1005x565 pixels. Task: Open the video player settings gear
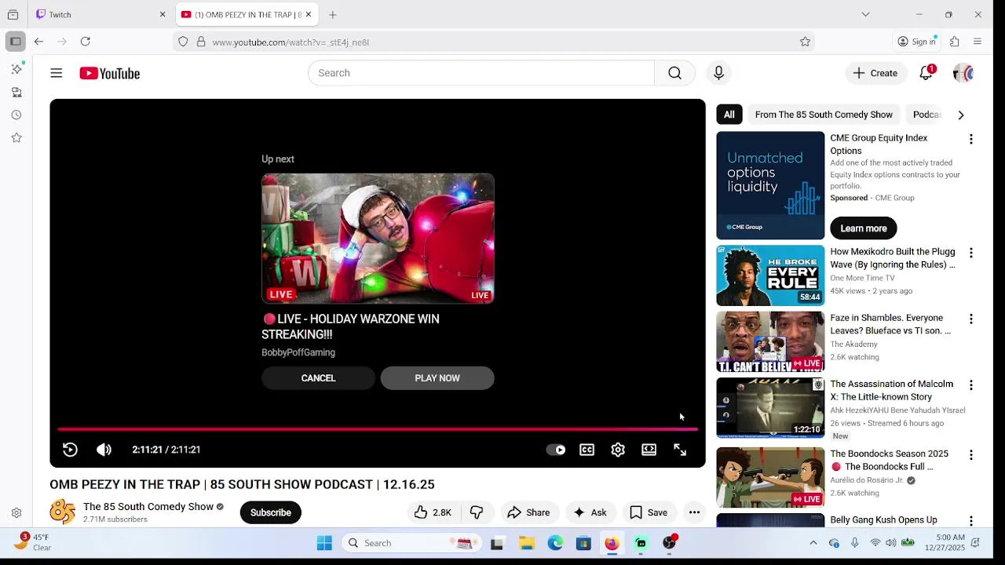(x=618, y=450)
